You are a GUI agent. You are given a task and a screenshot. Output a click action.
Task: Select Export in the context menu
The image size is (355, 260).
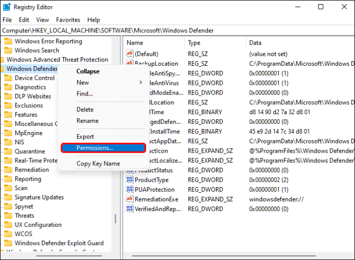coord(85,137)
